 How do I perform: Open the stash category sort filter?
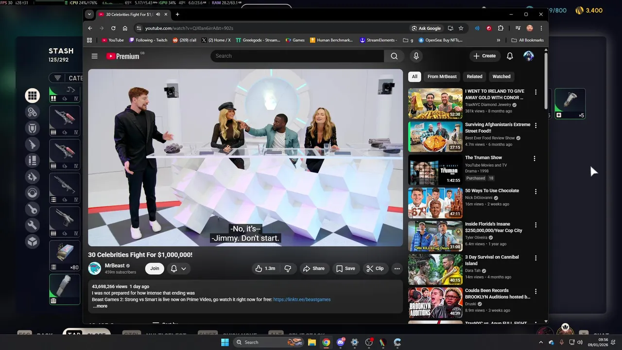tap(58, 78)
